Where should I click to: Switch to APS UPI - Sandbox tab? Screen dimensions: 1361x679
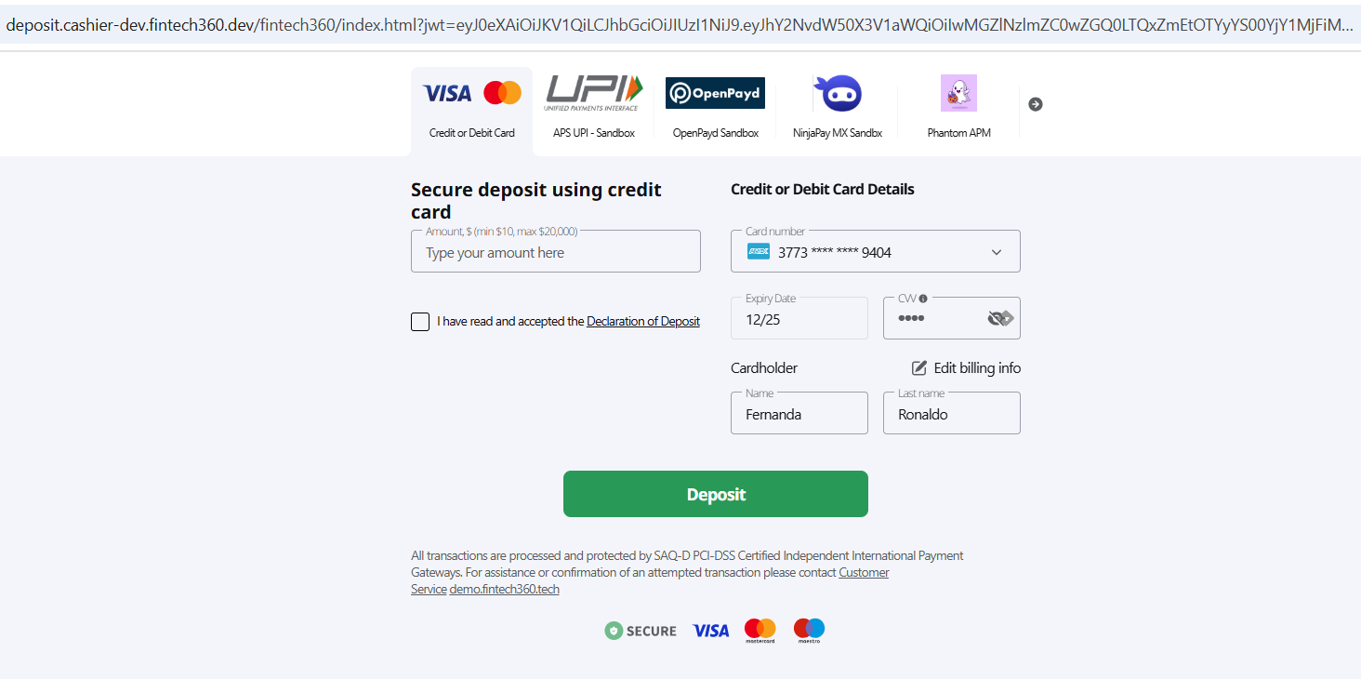[593, 133]
